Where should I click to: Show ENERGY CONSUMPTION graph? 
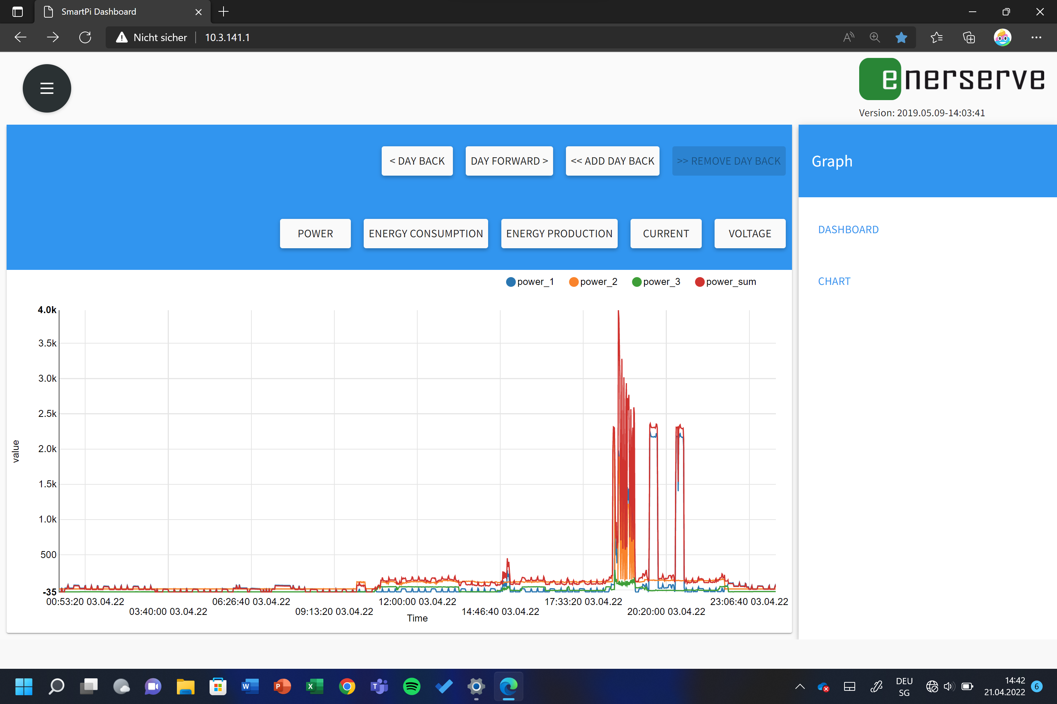tap(425, 234)
